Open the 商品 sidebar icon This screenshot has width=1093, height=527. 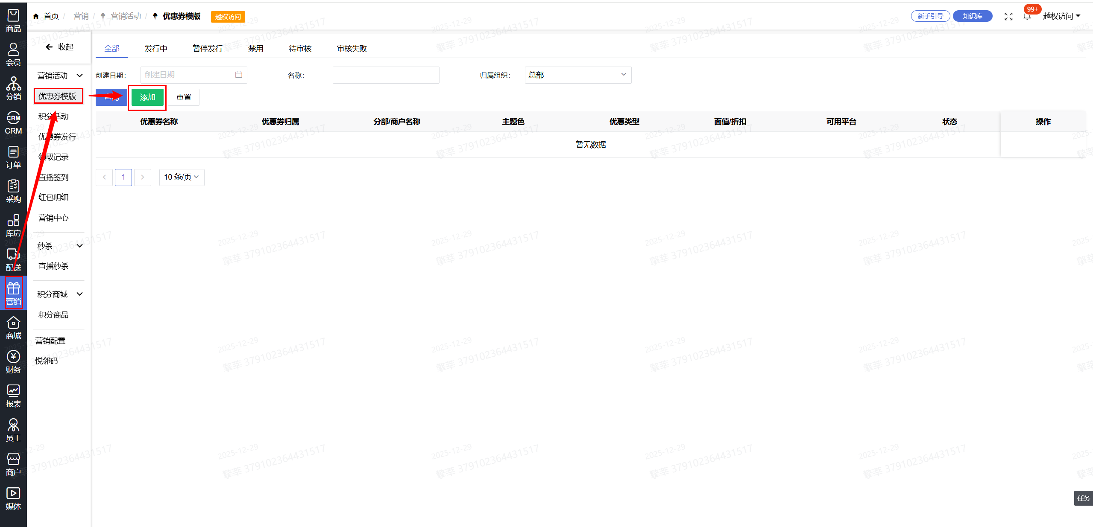point(13,20)
